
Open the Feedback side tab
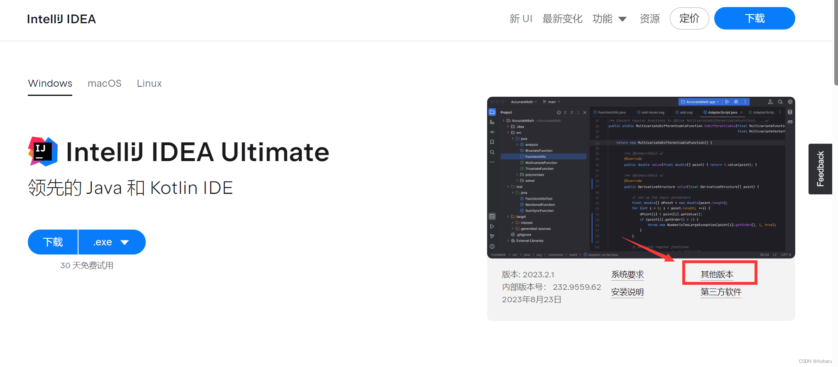[x=820, y=169]
